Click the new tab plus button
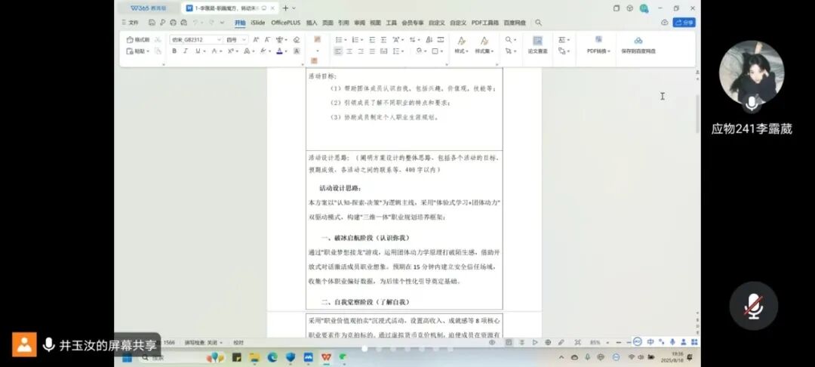 [x=284, y=8]
